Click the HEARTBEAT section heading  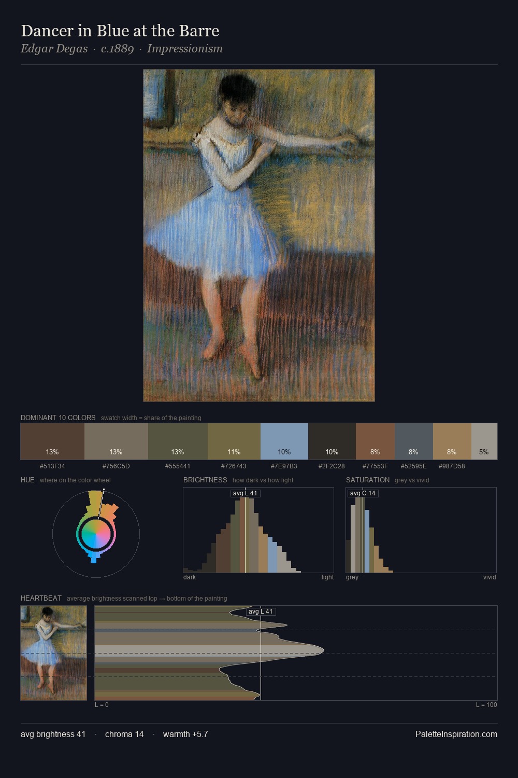click(41, 598)
